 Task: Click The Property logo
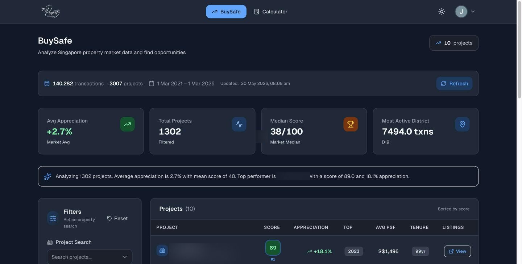[x=50, y=12]
